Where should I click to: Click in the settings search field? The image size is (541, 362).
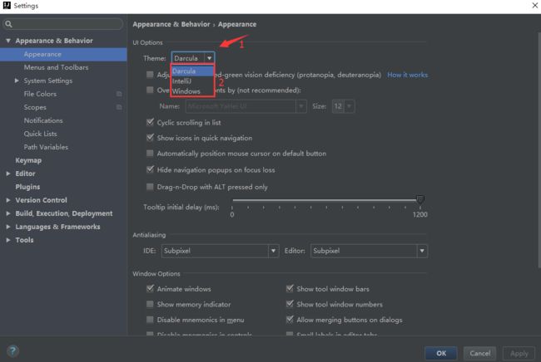[62, 24]
